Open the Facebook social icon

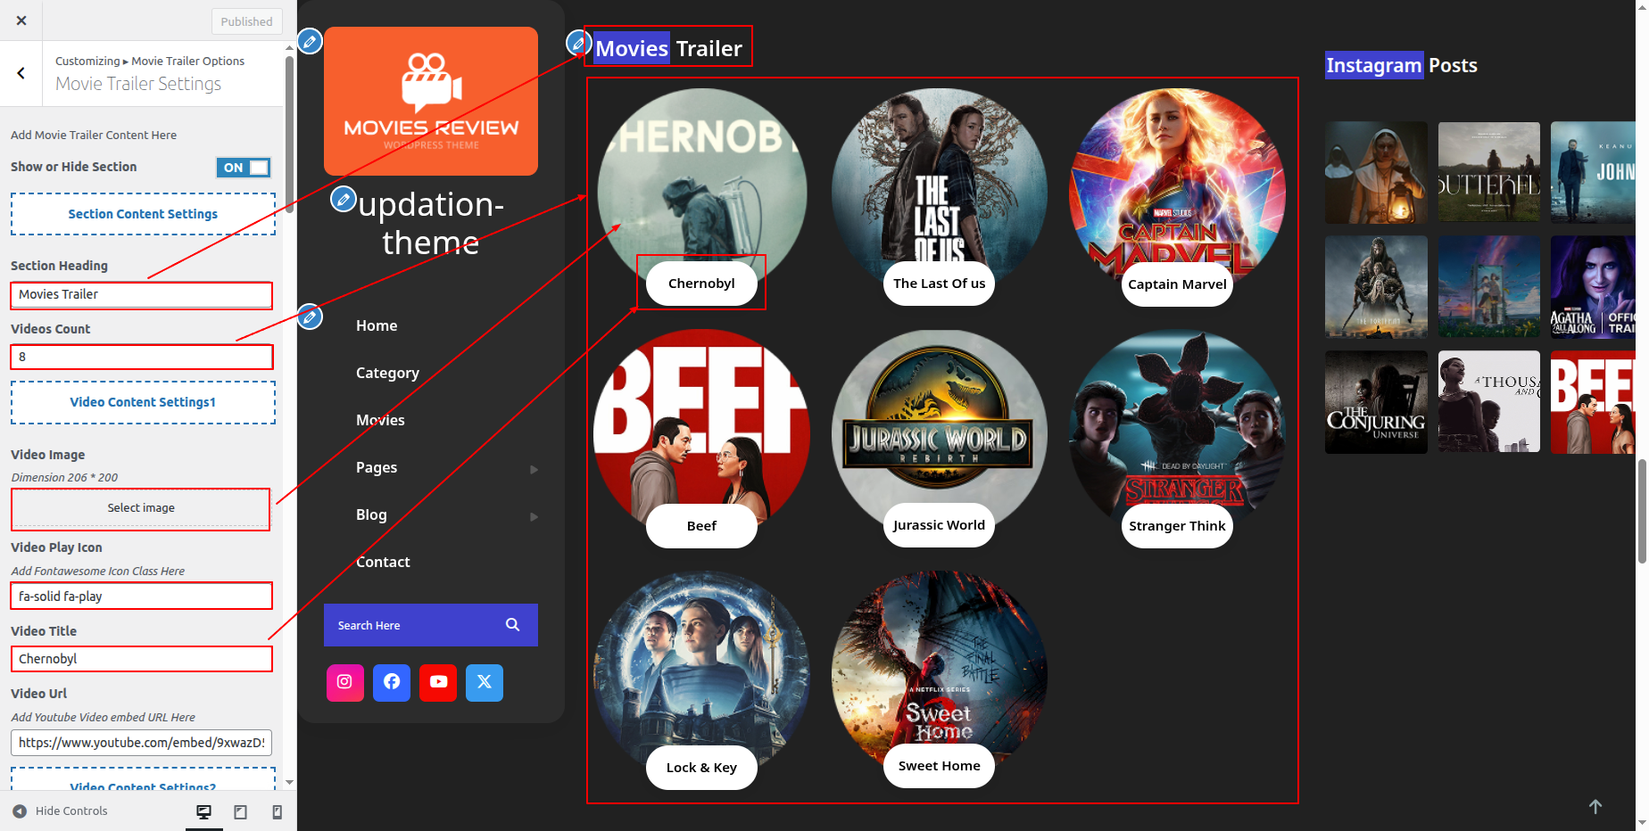tap(392, 682)
